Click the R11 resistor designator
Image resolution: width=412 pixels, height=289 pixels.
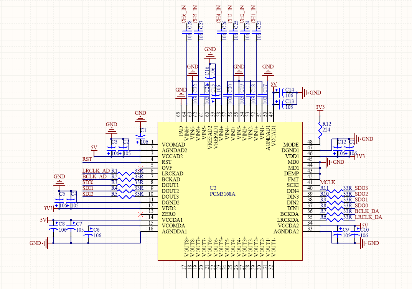pyautogui.click(x=324, y=188)
